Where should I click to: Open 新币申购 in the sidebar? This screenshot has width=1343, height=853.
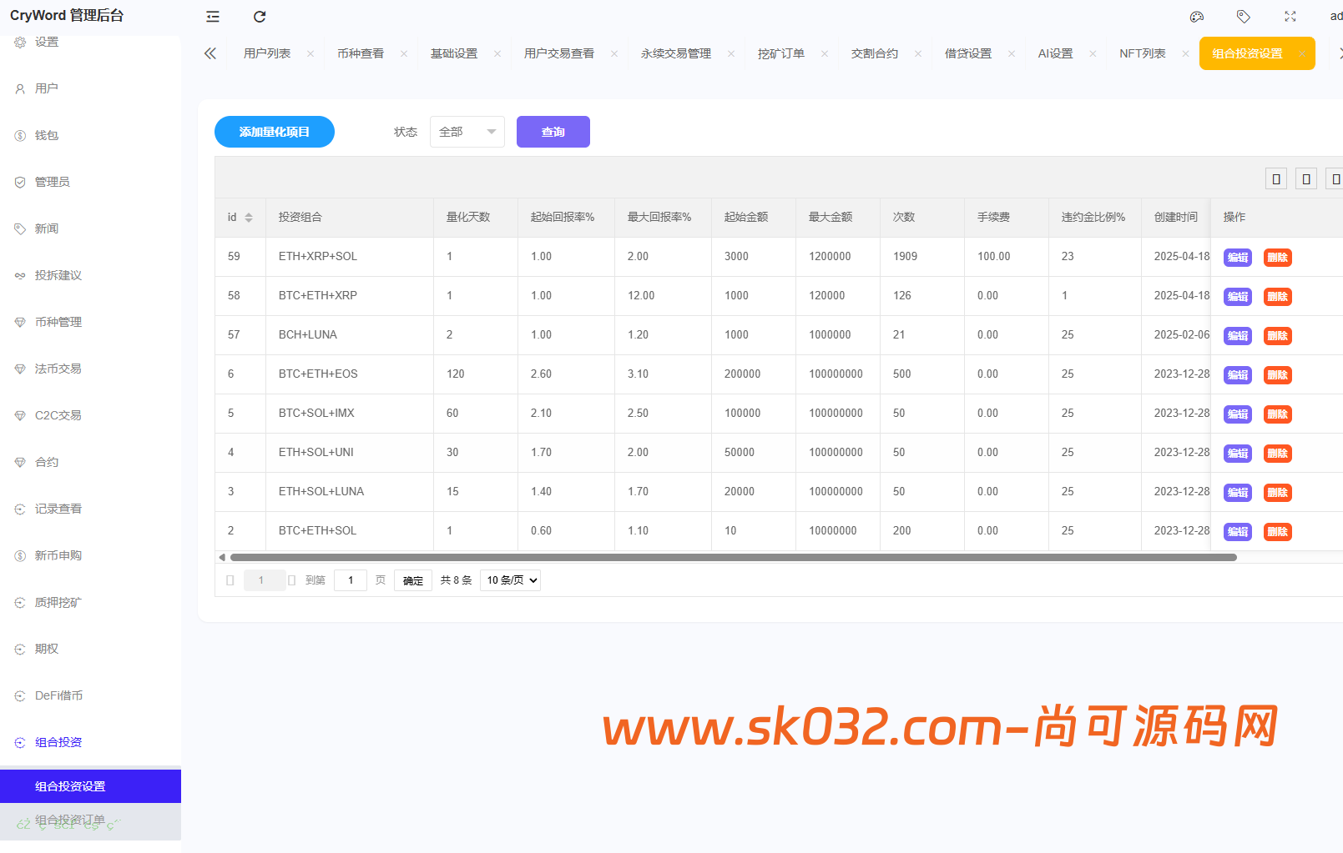coord(90,555)
